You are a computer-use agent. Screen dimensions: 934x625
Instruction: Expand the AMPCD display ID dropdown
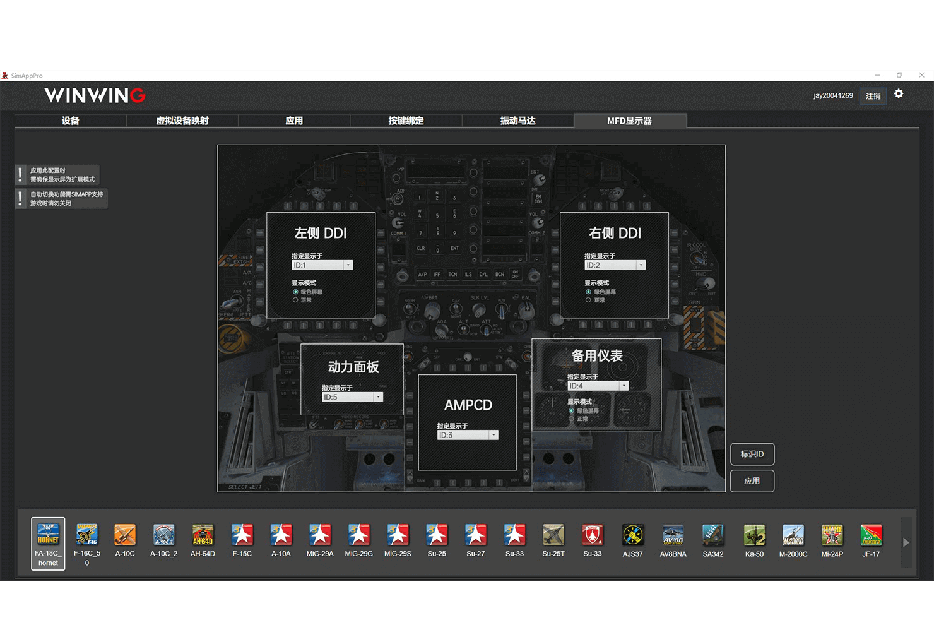(x=494, y=436)
